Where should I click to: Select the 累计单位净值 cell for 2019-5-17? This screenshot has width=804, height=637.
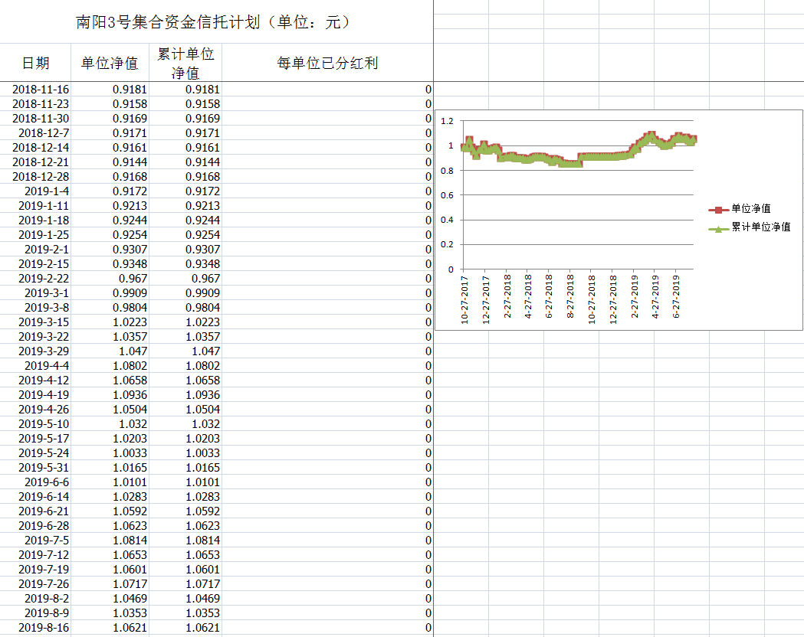tap(185, 439)
